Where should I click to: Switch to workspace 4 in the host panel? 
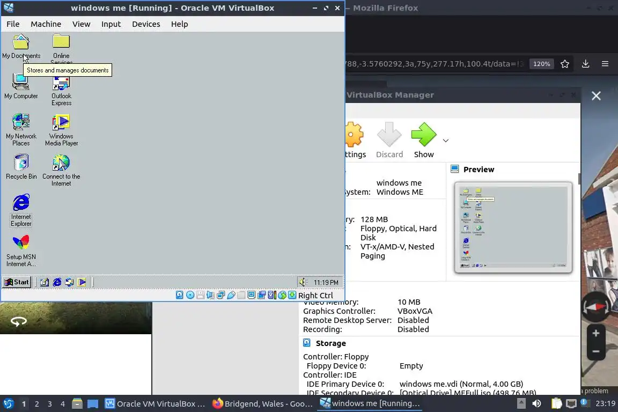point(63,404)
